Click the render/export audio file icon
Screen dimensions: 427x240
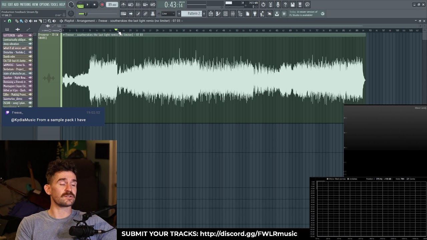300,5
